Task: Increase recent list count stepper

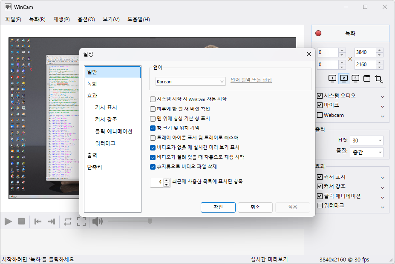Action: pyautogui.click(x=166, y=180)
